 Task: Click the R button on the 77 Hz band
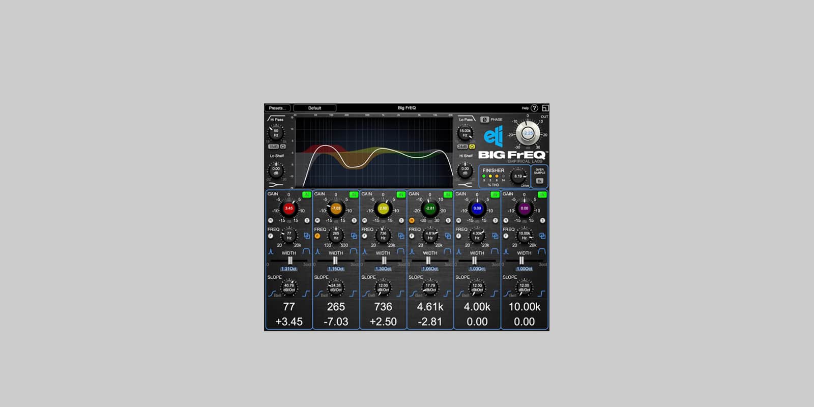pos(271,220)
